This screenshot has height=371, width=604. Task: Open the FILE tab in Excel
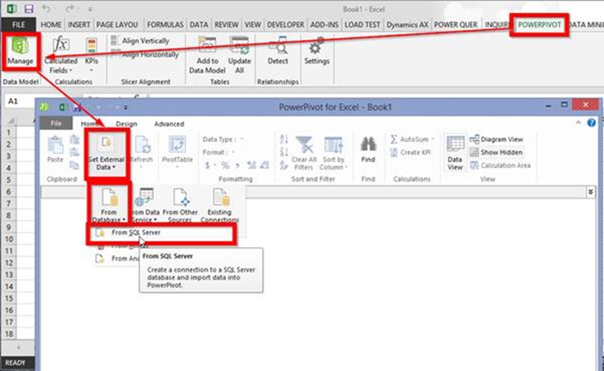pyautogui.click(x=18, y=25)
